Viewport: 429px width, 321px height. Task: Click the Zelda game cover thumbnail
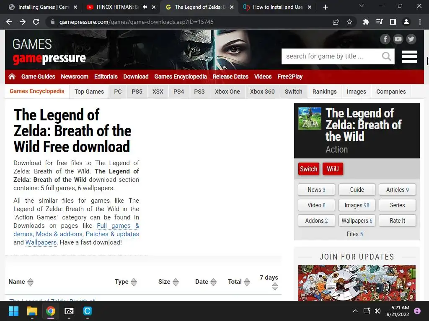coord(310,118)
